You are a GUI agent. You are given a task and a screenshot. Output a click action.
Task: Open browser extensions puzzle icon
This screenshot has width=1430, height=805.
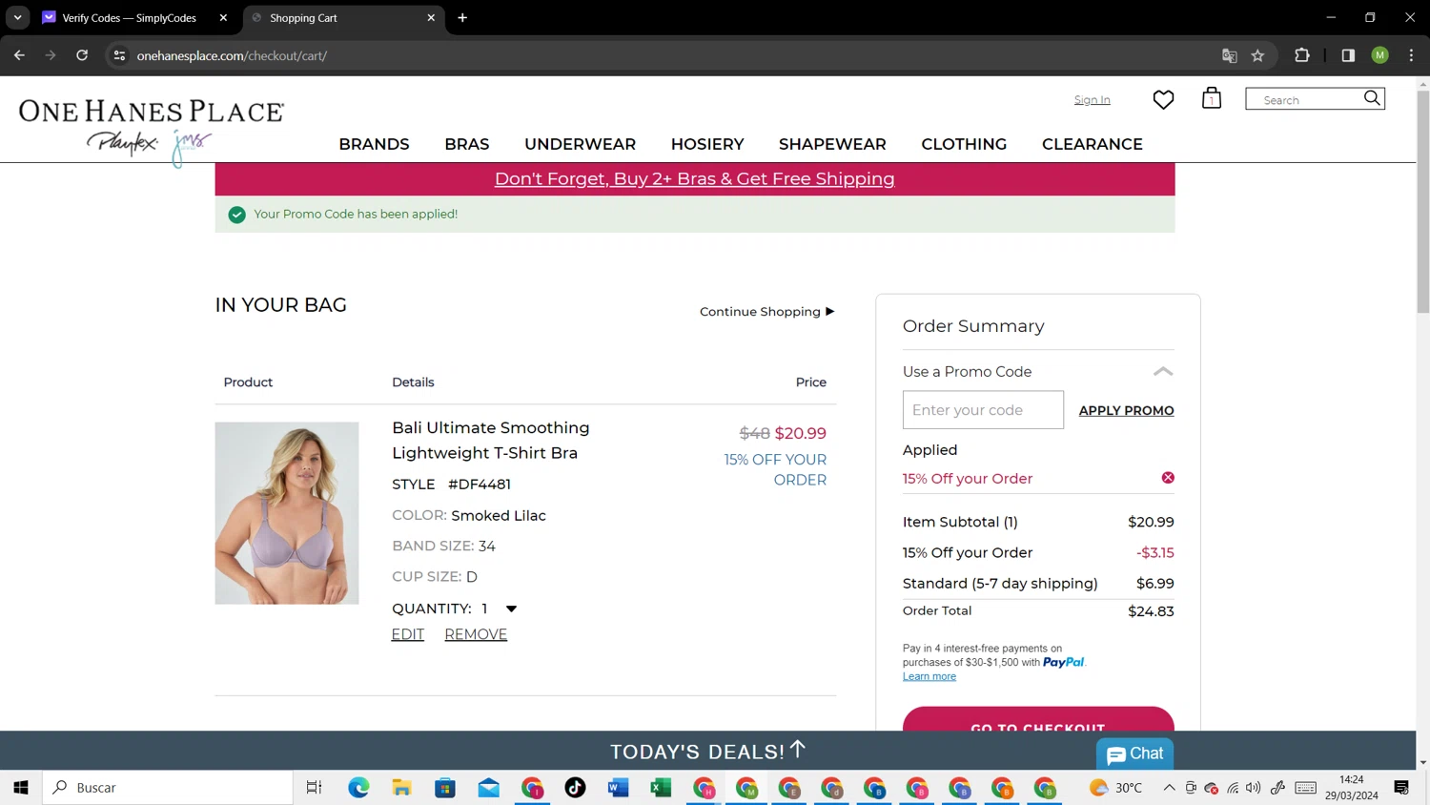tap(1302, 55)
